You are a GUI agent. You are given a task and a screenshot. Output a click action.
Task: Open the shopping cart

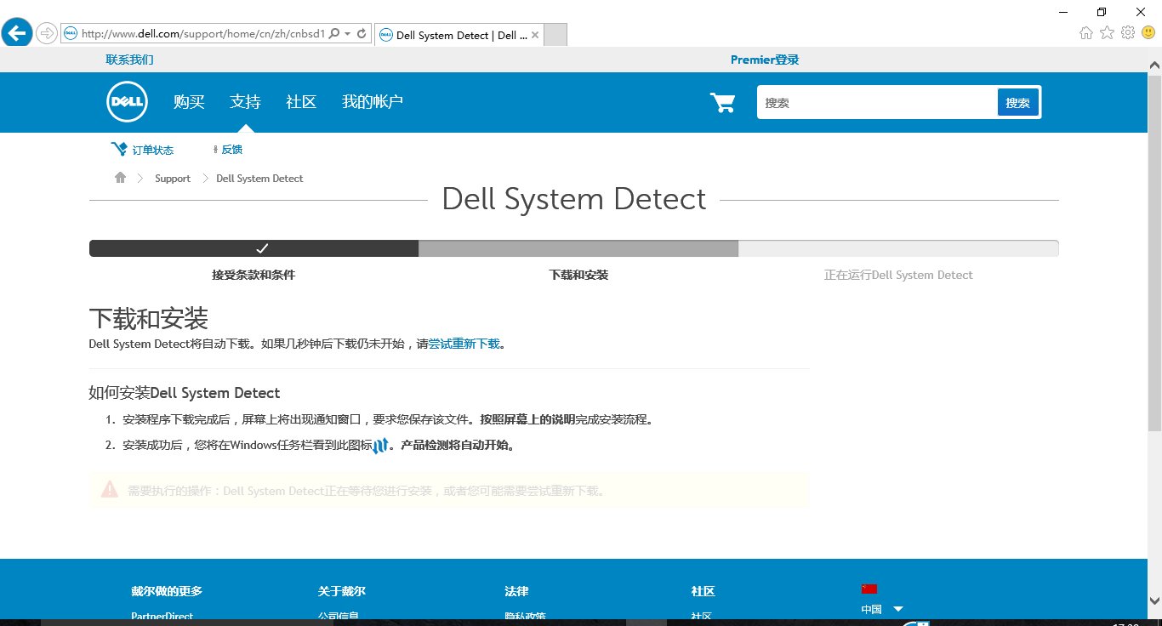(x=722, y=101)
